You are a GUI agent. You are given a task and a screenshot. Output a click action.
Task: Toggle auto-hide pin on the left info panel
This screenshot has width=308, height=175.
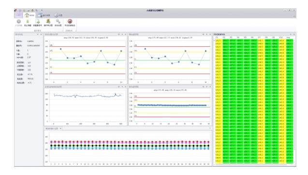(38, 34)
